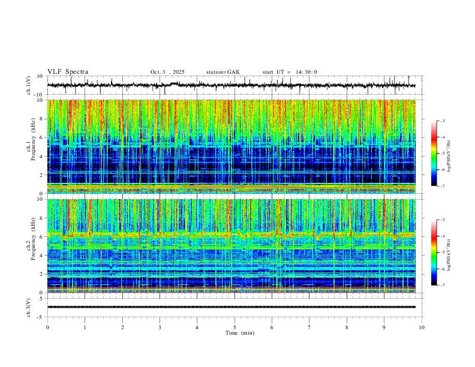Click the 'station=GAK' label
The height and width of the screenshot is (367, 475).
pos(223,72)
